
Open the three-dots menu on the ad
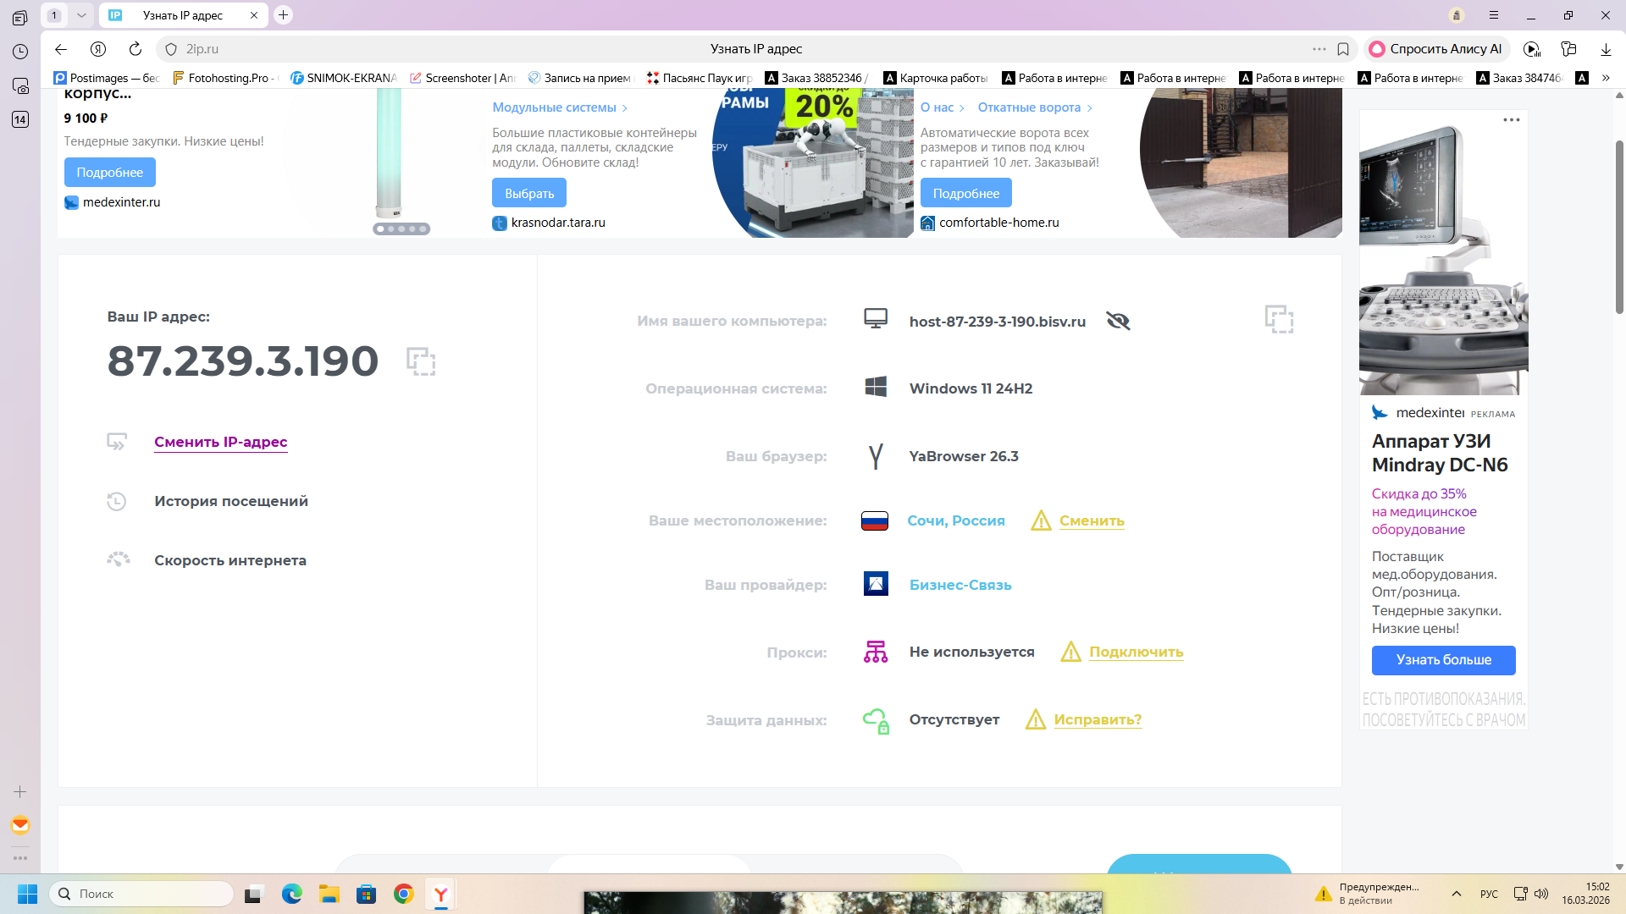(x=1512, y=120)
